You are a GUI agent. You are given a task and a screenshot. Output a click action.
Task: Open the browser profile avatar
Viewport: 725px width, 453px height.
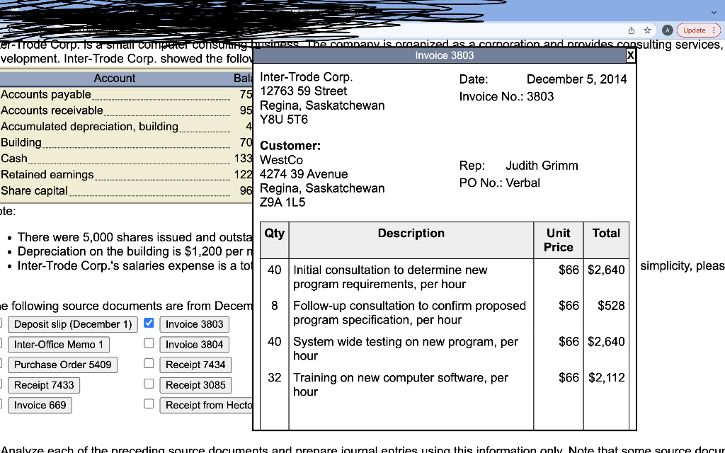tap(666, 30)
